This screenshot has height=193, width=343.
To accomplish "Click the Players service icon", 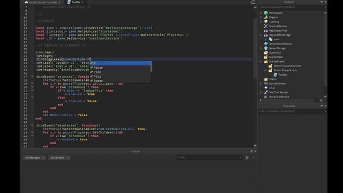I will 266,17.
